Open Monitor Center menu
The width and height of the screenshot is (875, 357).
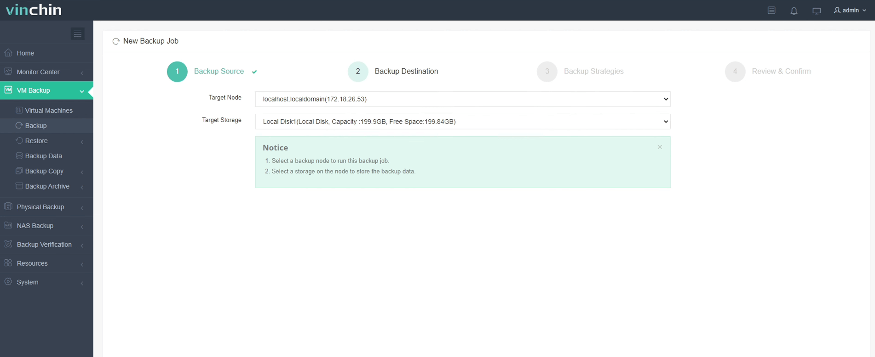pyautogui.click(x=46, y=72)
